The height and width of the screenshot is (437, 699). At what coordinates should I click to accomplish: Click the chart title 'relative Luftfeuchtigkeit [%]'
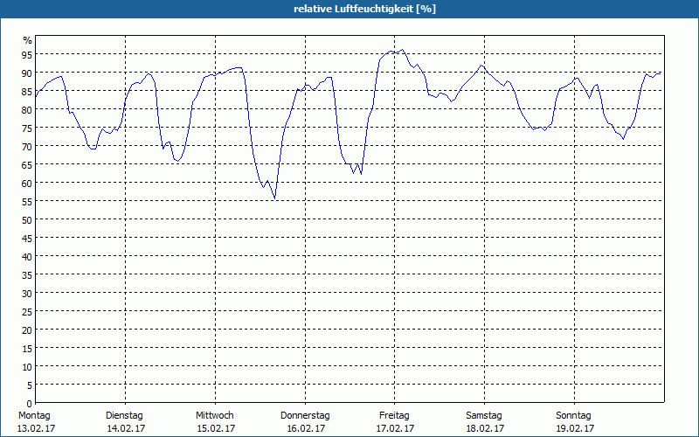364,9
